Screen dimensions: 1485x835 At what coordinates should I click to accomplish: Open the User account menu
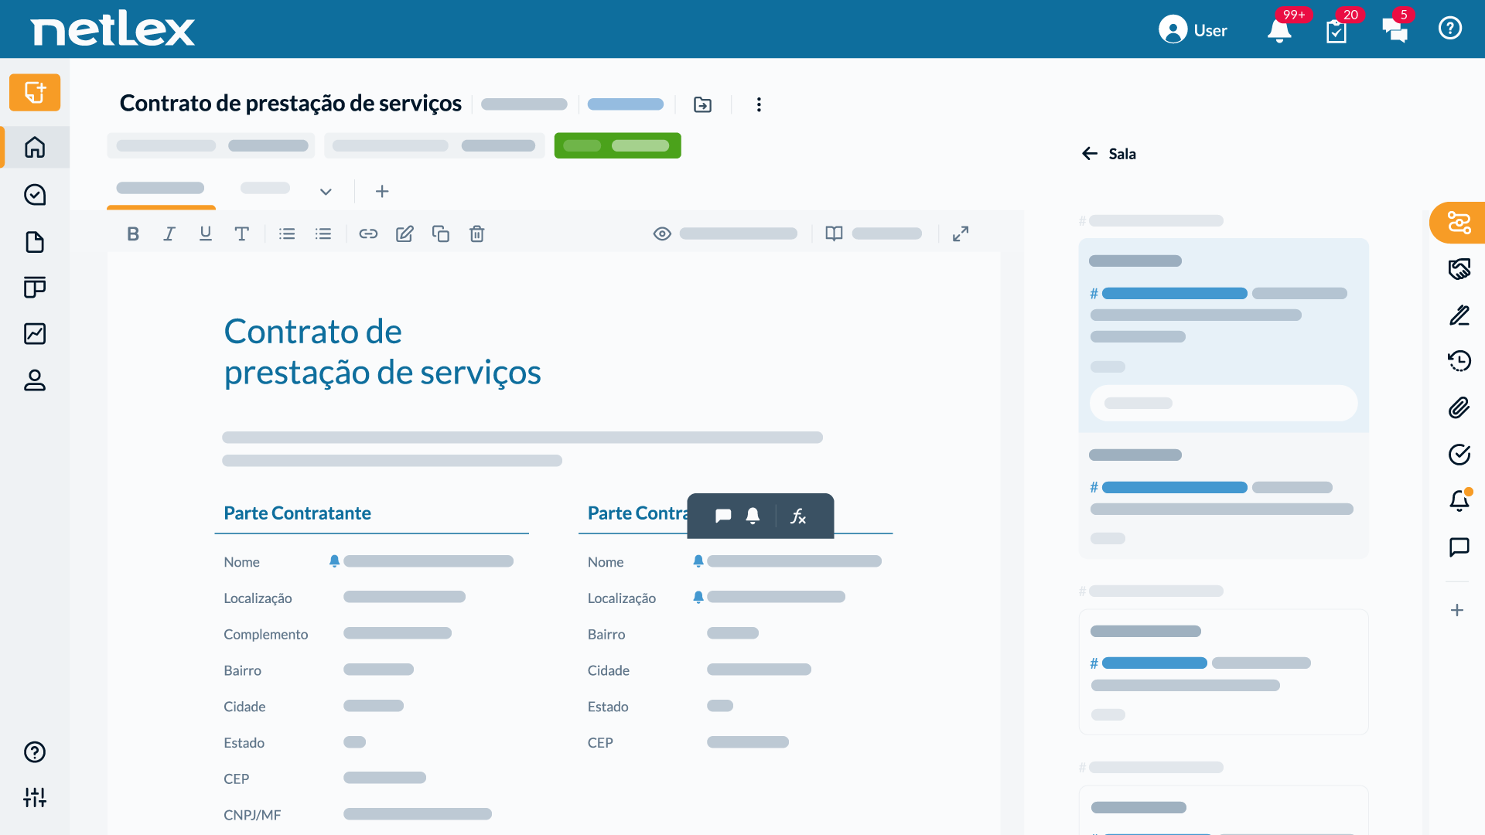point(1193,30)
